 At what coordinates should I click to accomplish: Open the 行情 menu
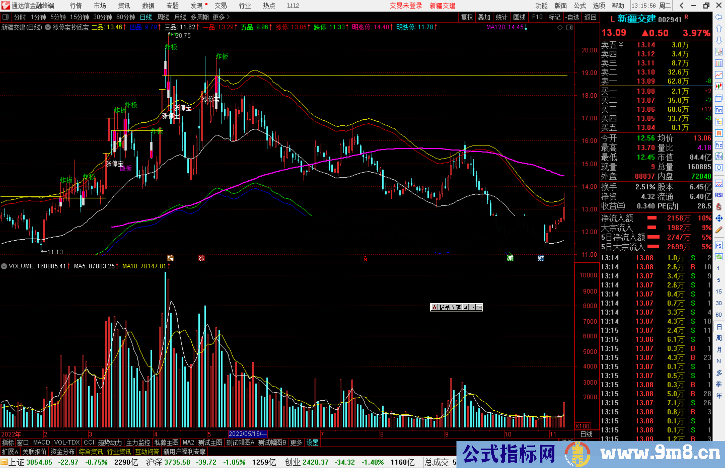tap(76, 6)
